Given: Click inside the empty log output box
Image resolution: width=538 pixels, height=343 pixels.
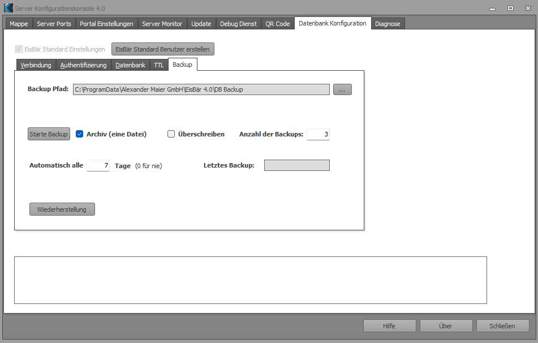Looking at the screenshot, I should [x=251, y=280].
